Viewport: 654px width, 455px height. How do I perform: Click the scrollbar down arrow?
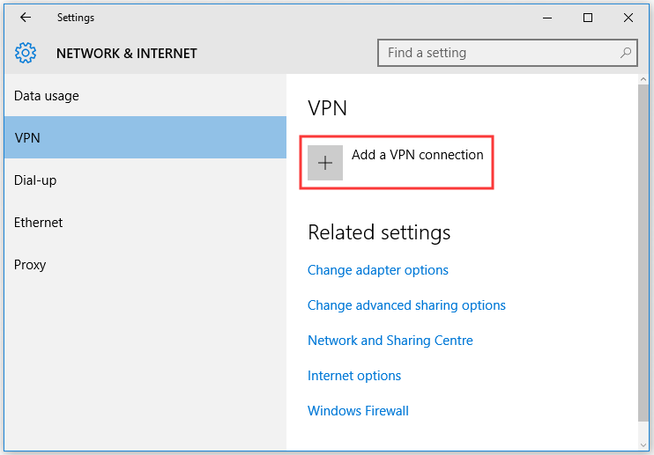click(643, 445)
